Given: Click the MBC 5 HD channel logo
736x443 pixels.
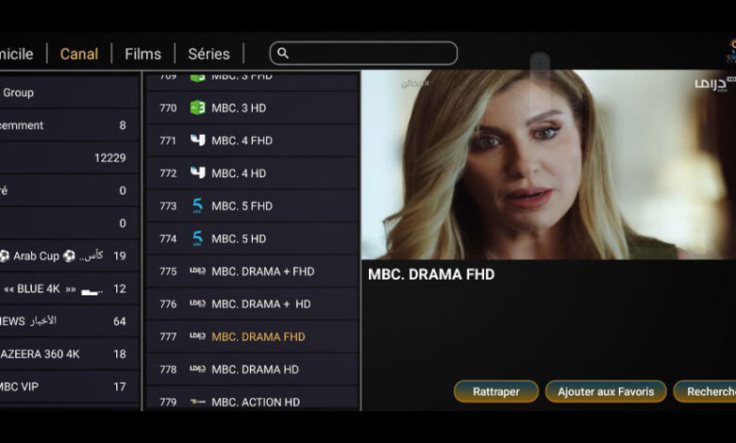Looking at the screenshot, I should pyautogui.click(x=197, y=238).
